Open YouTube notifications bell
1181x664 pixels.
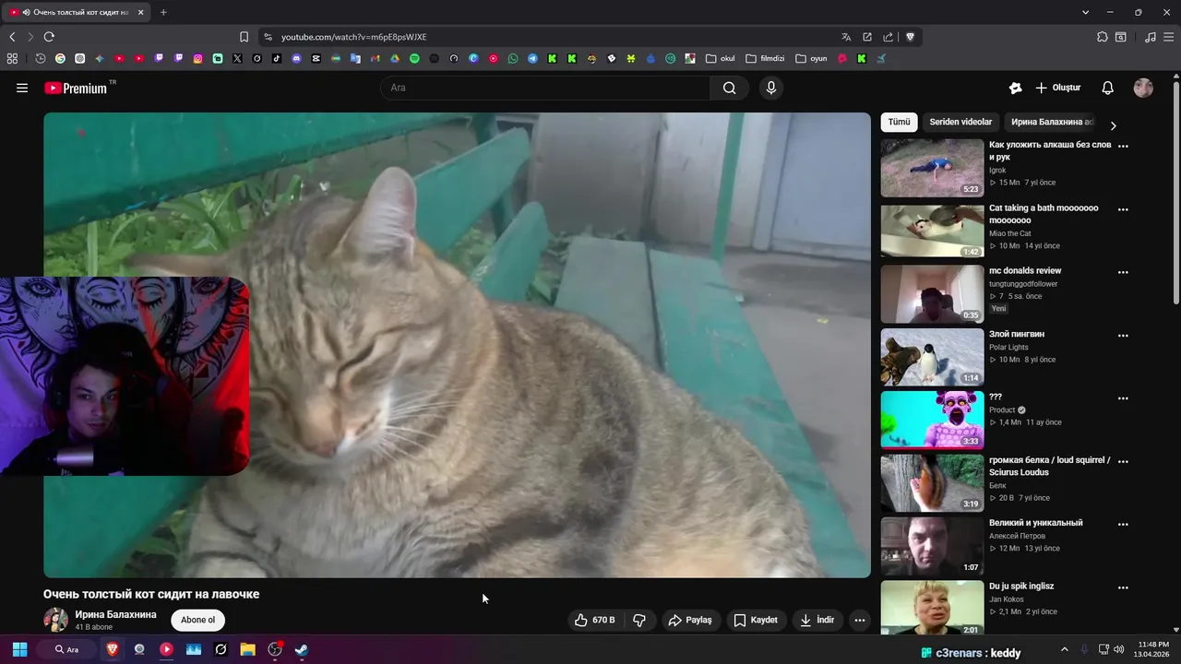(x=1107, y=88)
